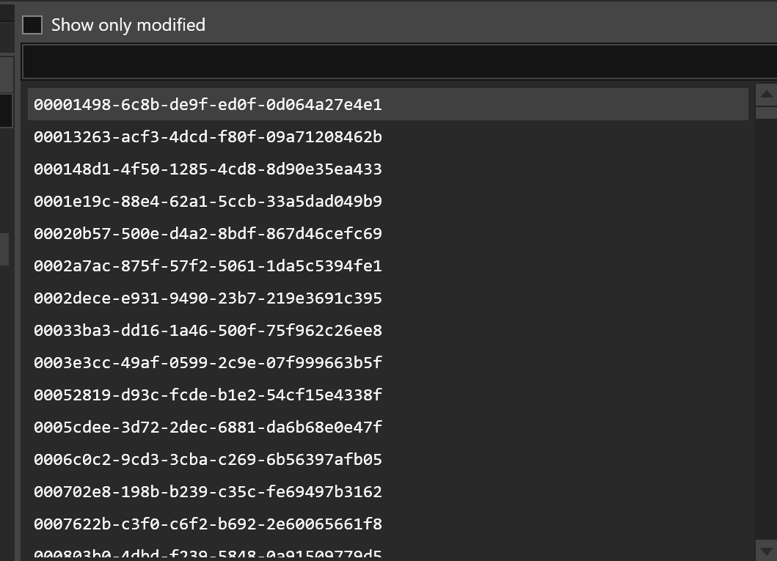The image size is (777, 561).
Task: Select entry 00013263-acf3-4dcd-f80f-09a71208462b
Action: click(208, 137)
